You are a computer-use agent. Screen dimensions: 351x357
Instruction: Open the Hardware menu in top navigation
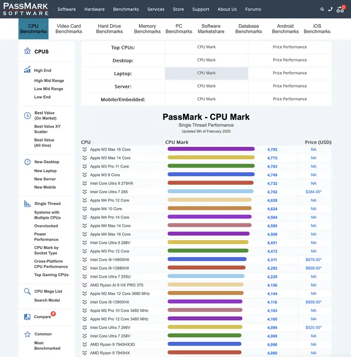95,9
